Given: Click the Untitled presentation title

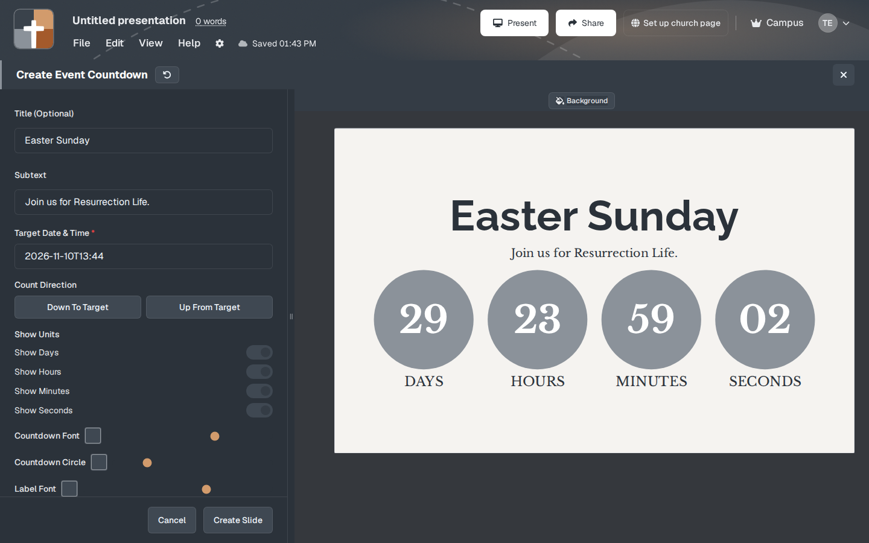Looking at the screenshot, I should click(129, 21).
